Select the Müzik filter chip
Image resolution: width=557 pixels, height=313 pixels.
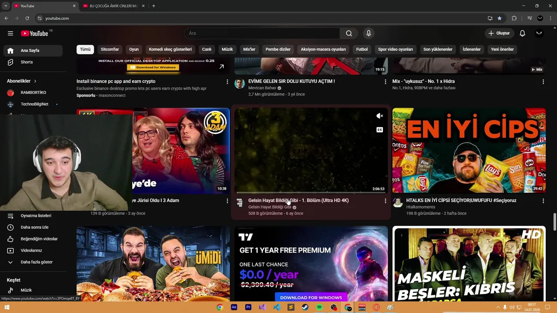[227, 50]
